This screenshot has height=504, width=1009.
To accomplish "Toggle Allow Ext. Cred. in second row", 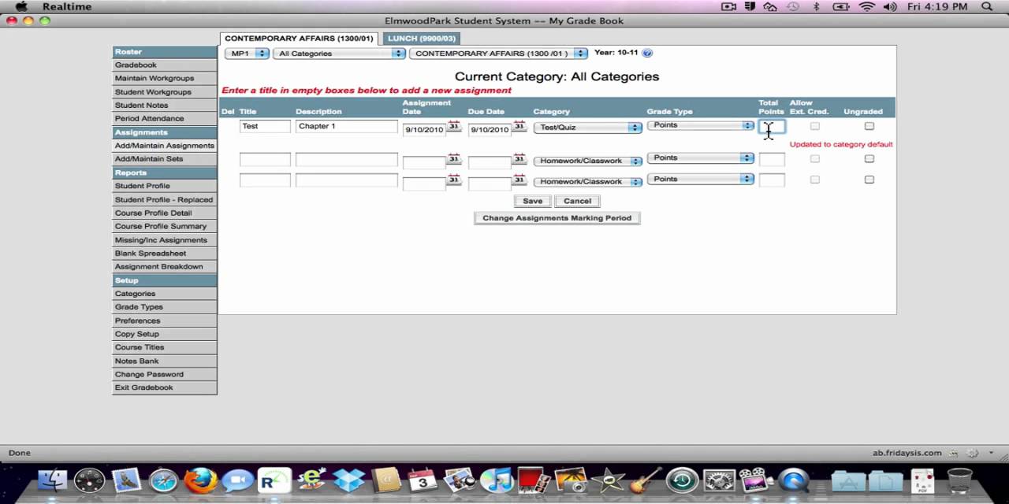I will click(x=815, y=158).
